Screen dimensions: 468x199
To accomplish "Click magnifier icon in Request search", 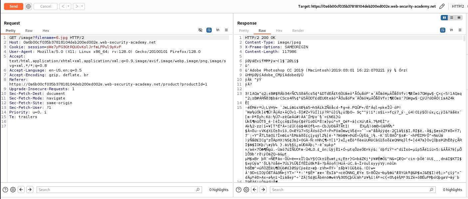I will [x=198, y=190].
